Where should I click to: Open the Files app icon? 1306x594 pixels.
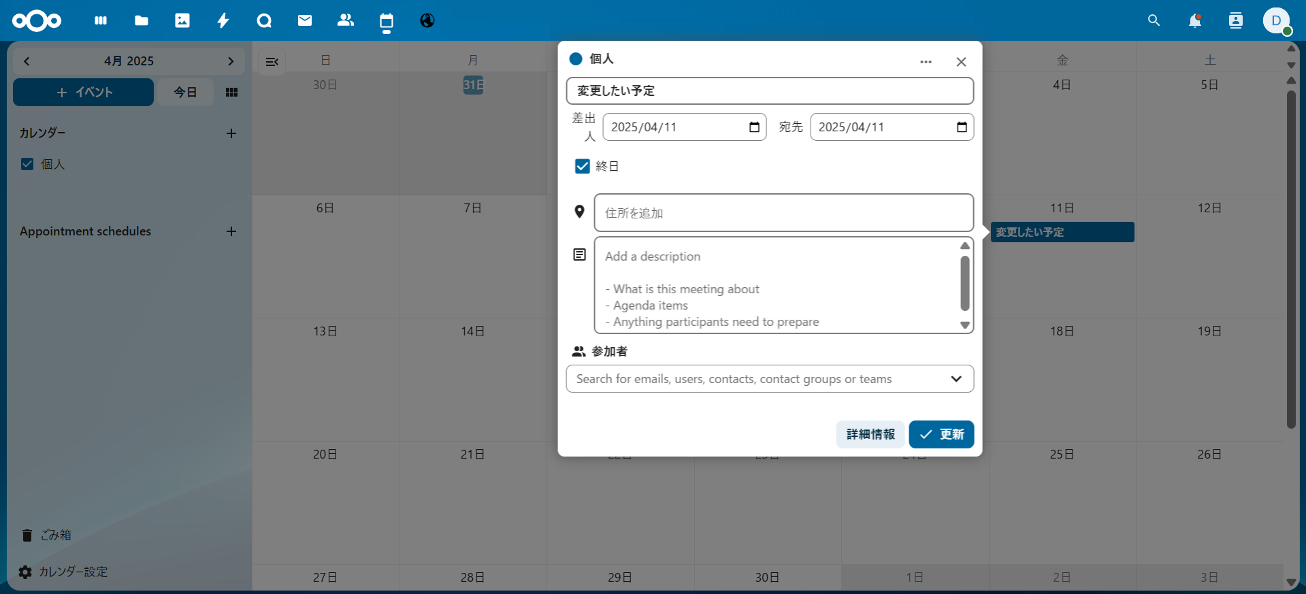142,20
